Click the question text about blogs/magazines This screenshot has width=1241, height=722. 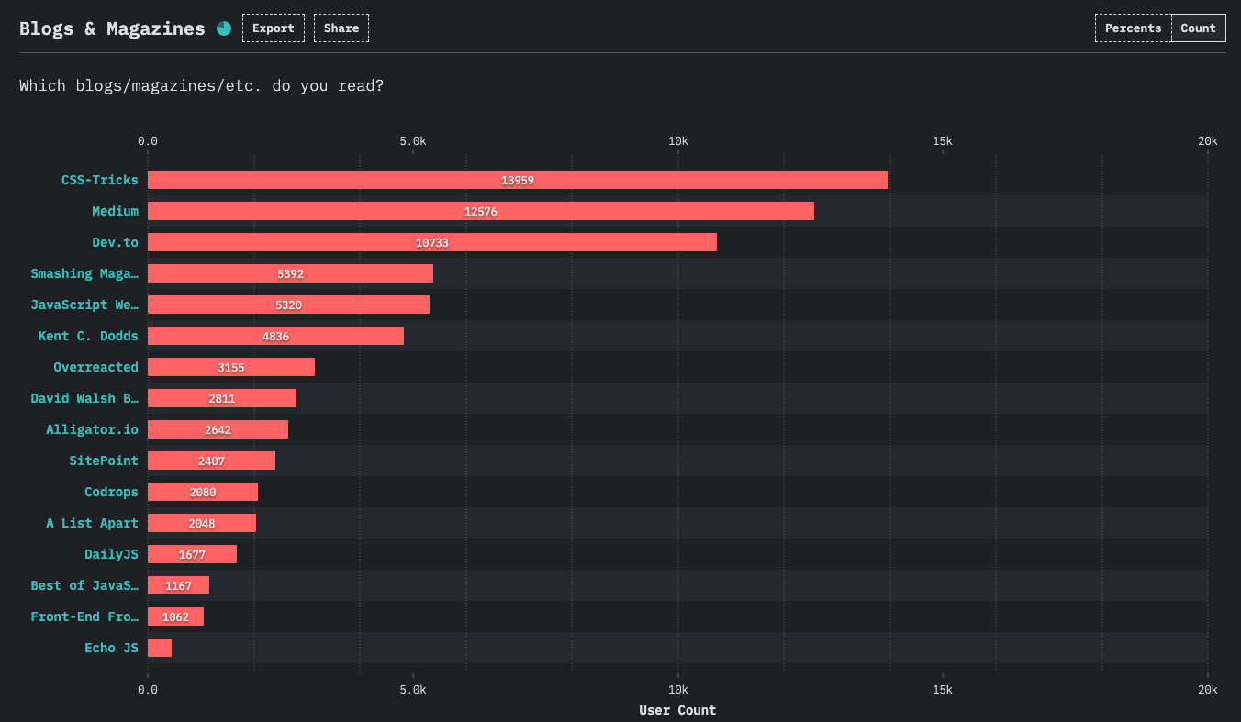[202, 85]
